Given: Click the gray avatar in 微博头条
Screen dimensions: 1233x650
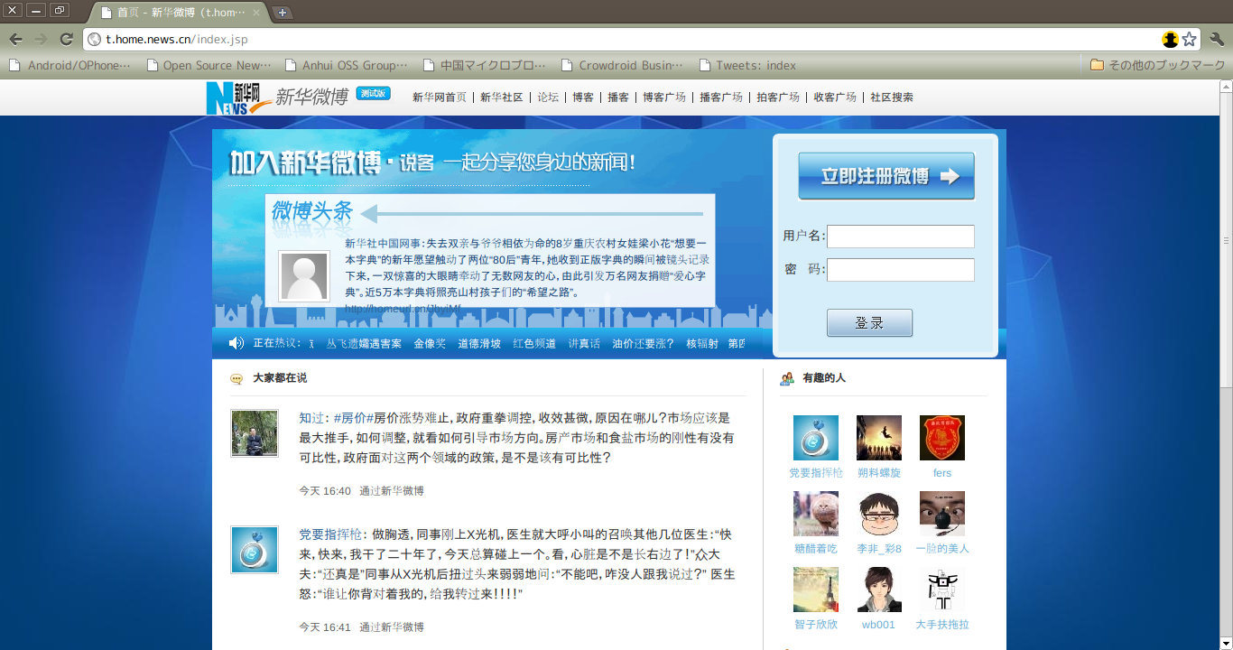Looking at the screenshot, I should pos(304,276).
